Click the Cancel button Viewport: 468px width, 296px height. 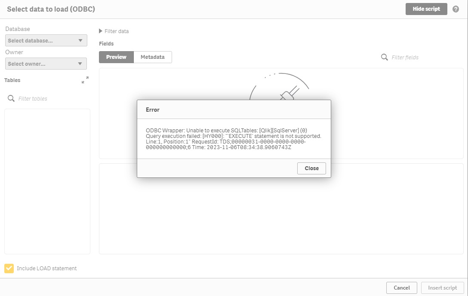click(402, 288)
